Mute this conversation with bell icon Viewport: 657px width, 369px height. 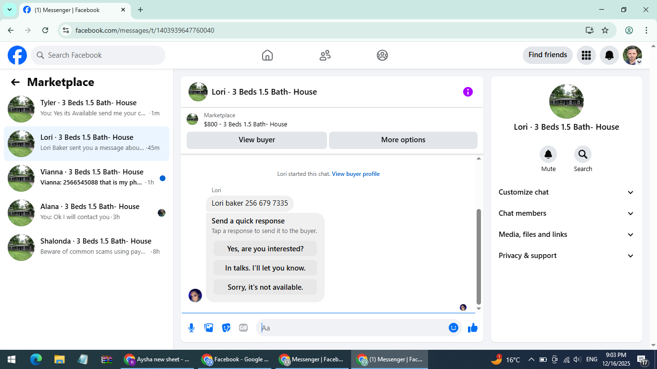pos(548,154)
